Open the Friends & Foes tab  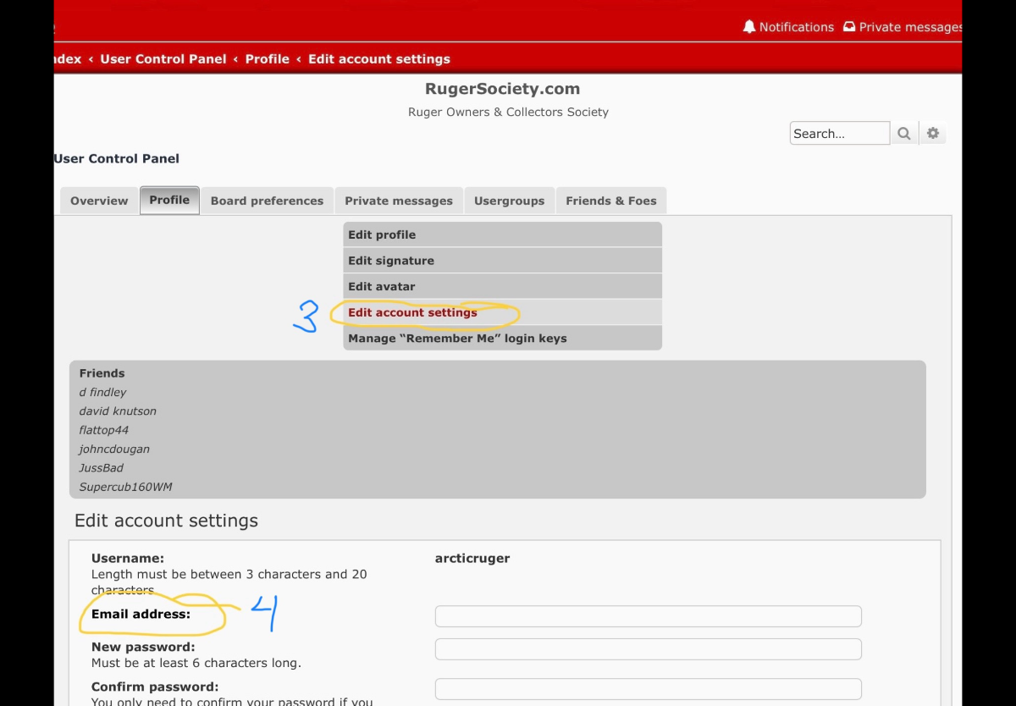point(610,201)
